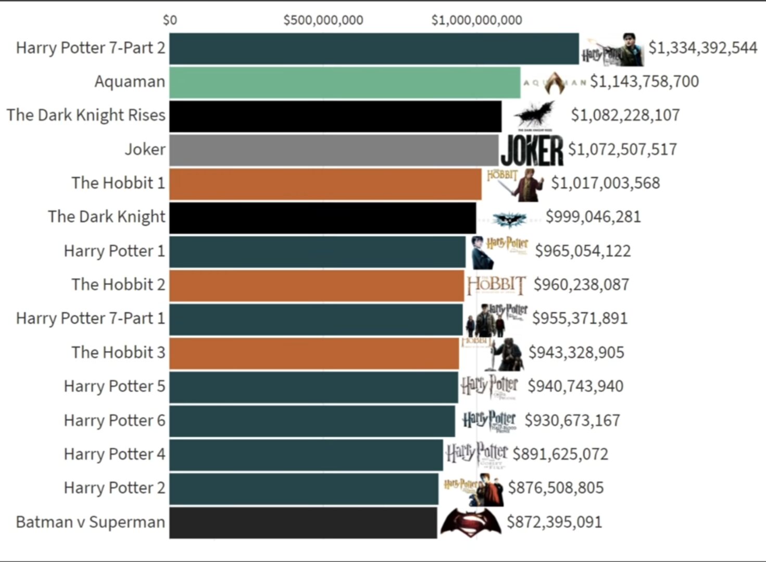This screenshot has width=766, height=562.
Task: Select the orange Hobbit 3 bar
Action: click(314, 353)
